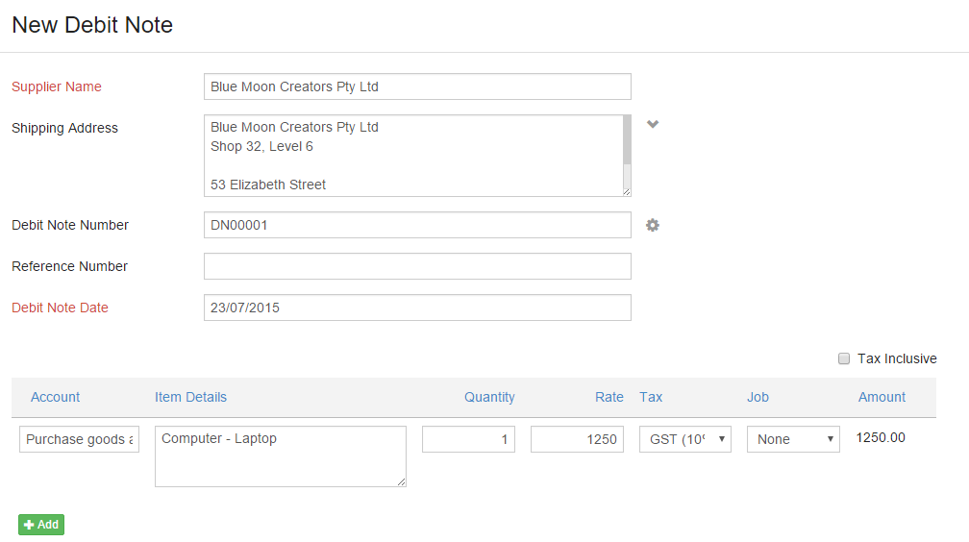Click the empty Reference Number field
The width and height of the screenshot is (969, 542).
click(x=417, y=266)
